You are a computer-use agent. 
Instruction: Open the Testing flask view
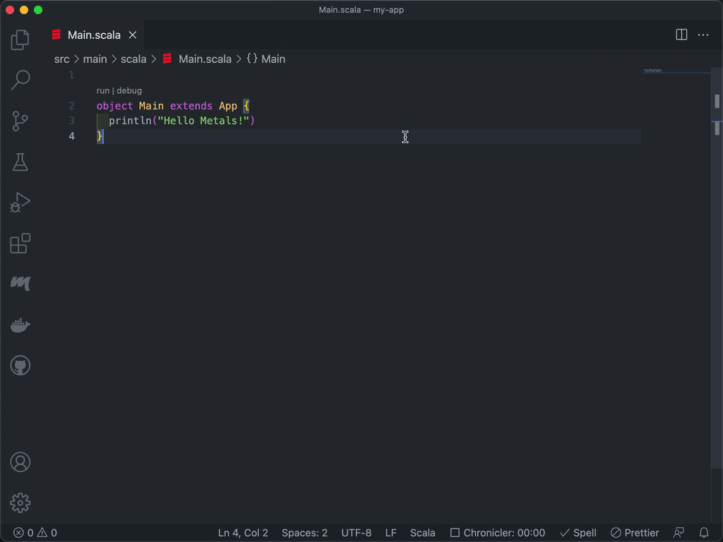tap(20, 162)
